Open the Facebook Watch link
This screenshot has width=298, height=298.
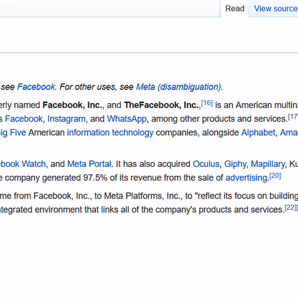point(23,164)
